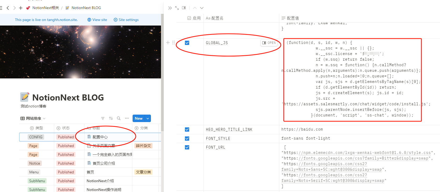Click the OPEN button on GLOBAL_JS
Screen dimensions: 440x192
tap(269, 43)
